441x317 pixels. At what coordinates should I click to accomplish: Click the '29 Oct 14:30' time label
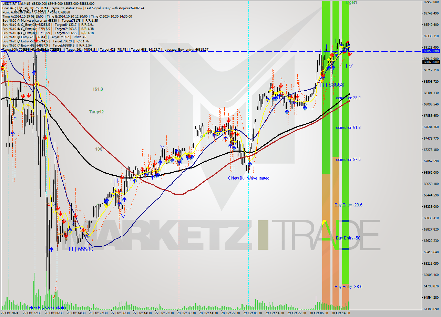coord(275,313)
